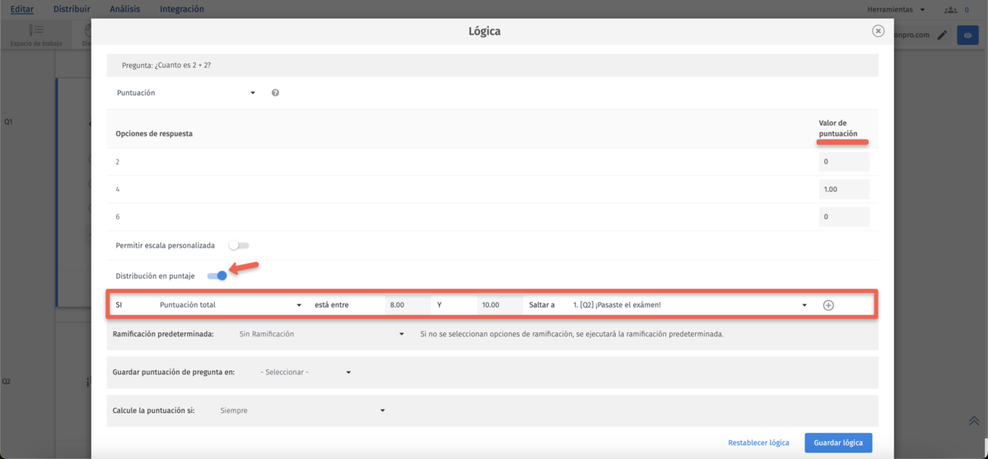Image resolution: width=988 pixels, height=459 pixels.
Task: Switch to the Integración tab
Action: tap(182, 9)
